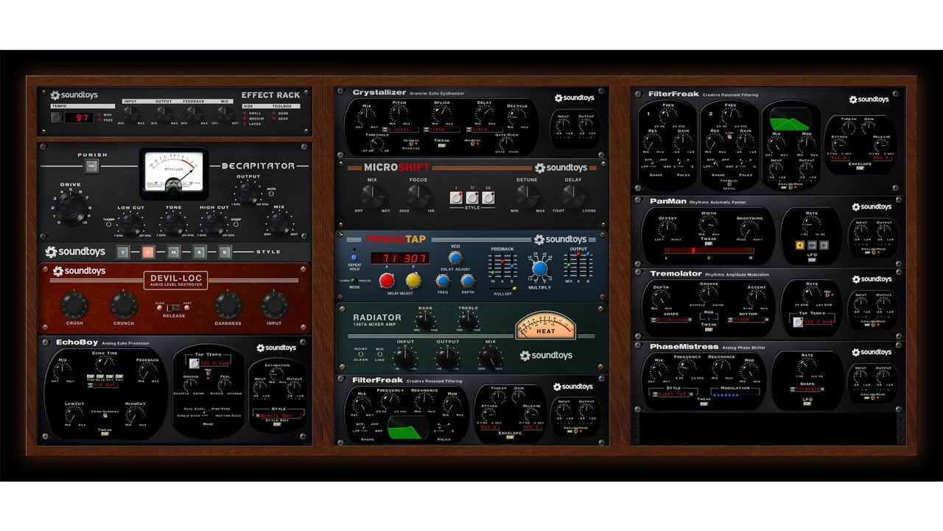Viewport: 943px width, 531px height.
Task: Click the PanMan L-C-R pan position meter
Action: click(x=709, y=252)
